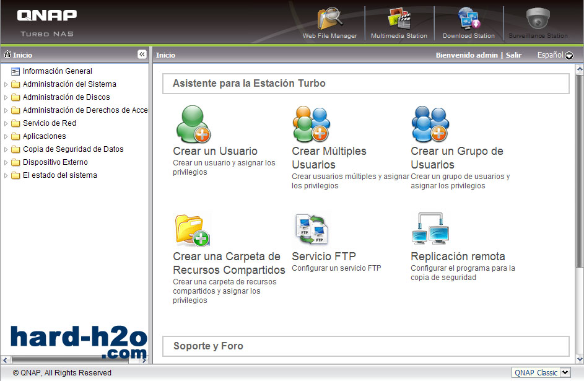Click the Información General page icon
584x381 pixels.
[x=15, y=71]
